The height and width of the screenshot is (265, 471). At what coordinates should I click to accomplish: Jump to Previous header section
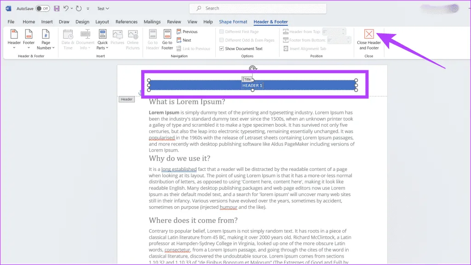[187, 32]
